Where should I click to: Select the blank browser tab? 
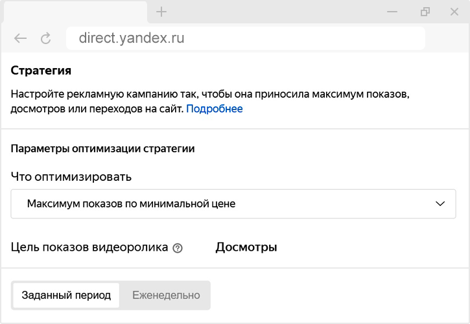click(75, 12)
